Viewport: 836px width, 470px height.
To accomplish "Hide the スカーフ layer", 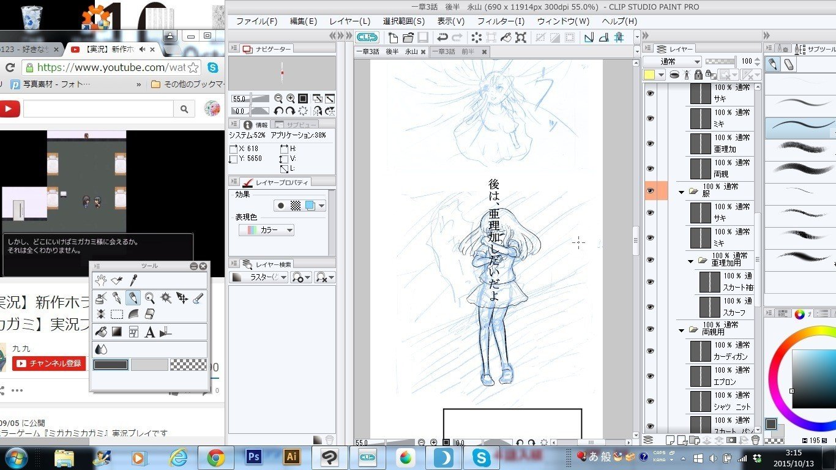I will [x=650, y=307].
